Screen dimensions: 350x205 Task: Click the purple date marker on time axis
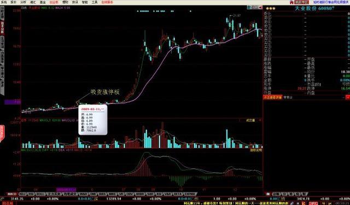pos(66,190)
